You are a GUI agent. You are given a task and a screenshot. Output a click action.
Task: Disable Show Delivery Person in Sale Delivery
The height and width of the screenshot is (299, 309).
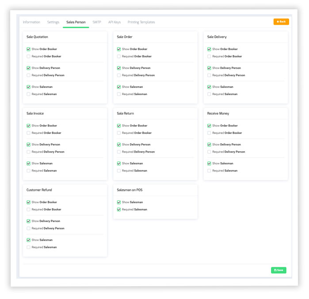point(209,68)
